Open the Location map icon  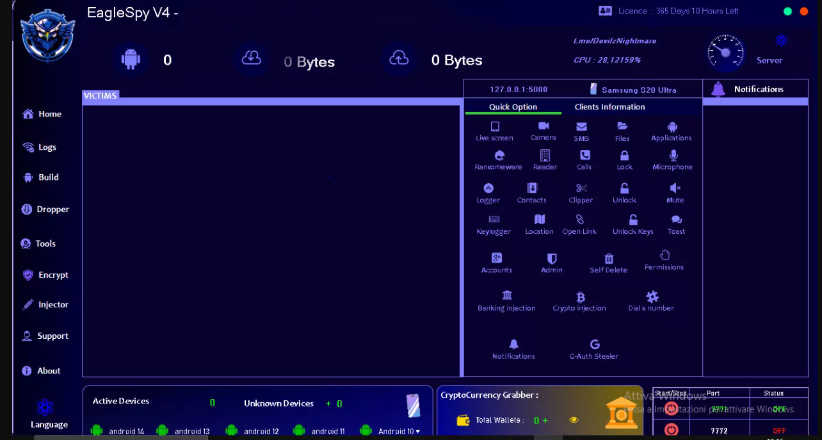pyautogui.click(x=540, y=219)
